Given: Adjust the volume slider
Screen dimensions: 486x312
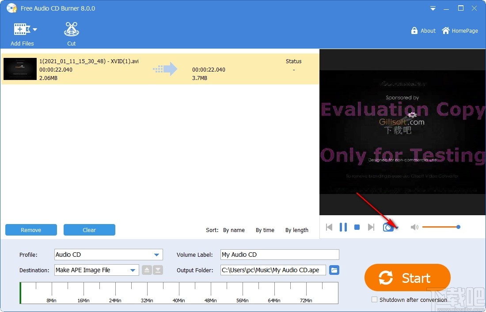Looking at the screenshot, I should pyautogui.click(x=458, y=227).
